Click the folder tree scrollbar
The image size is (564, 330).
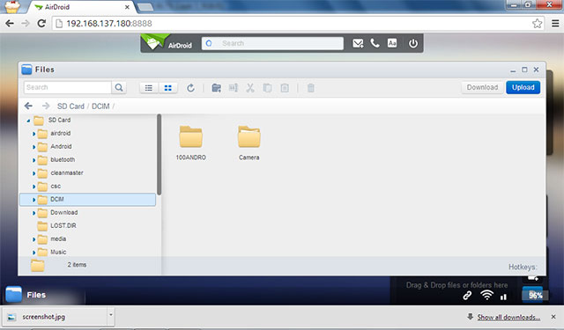pyautogui.click(x=159, y=154)
